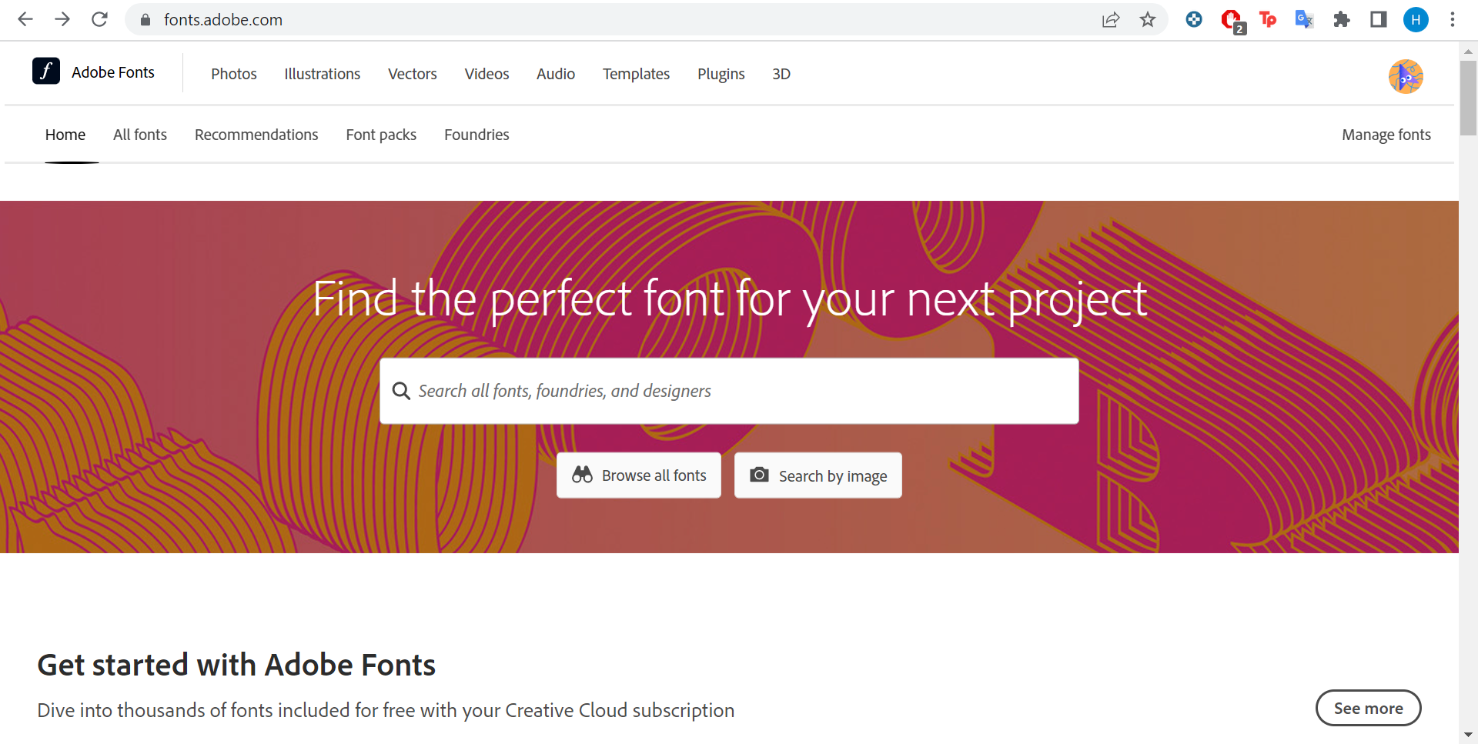This screenshot has width=1478, height=744.
Task: Open Recommendations in the navigation
Action: (x=256, y=135)
